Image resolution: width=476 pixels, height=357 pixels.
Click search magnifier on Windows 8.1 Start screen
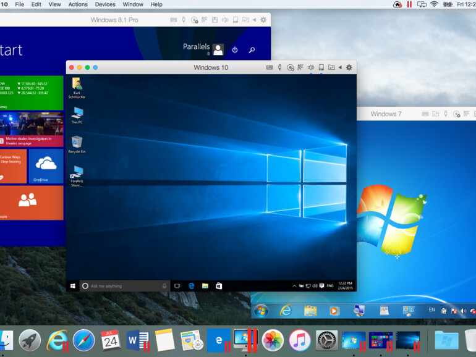point(252,50)
